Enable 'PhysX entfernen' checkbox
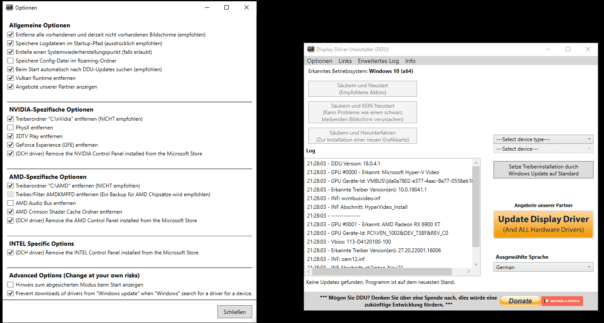Image resolution: width=604 pixels, height=323 pixels. click(10, 128)
